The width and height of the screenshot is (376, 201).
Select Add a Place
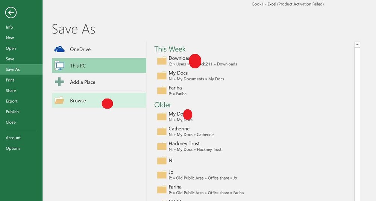(99, 82)
